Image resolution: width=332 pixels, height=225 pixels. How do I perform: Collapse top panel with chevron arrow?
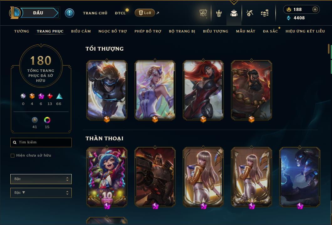234,2
